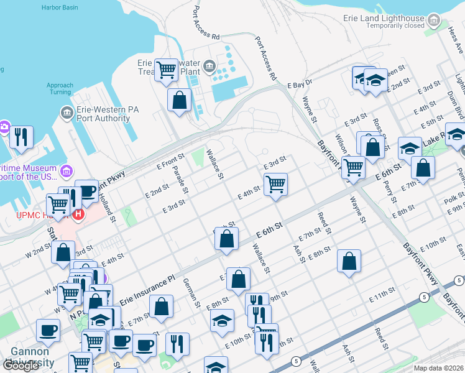The height and width of the screenshot is (373, 465).
Task: Click the shopping cart marker by the Wastewater Treatment Plant
Action: click(167, 70)
